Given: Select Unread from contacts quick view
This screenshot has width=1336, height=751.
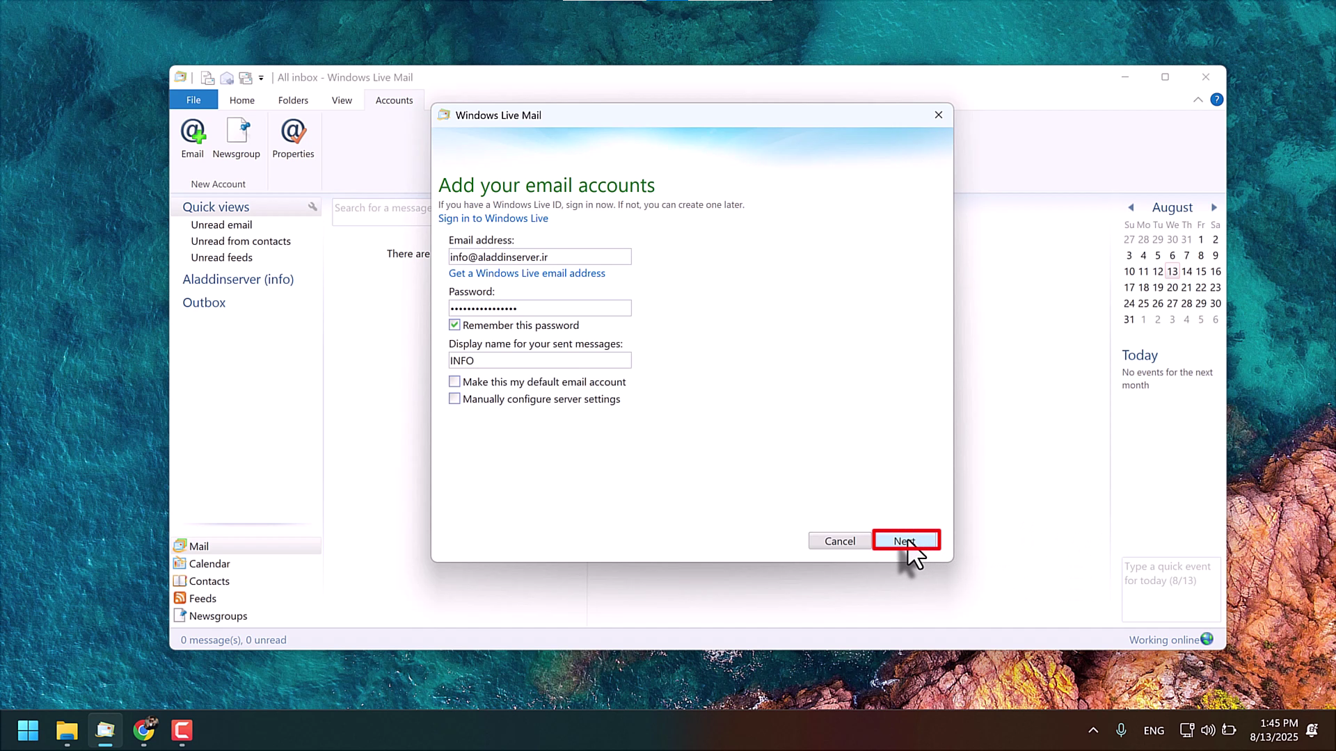Looking at the screenshot, I should [x=241, y=241].
